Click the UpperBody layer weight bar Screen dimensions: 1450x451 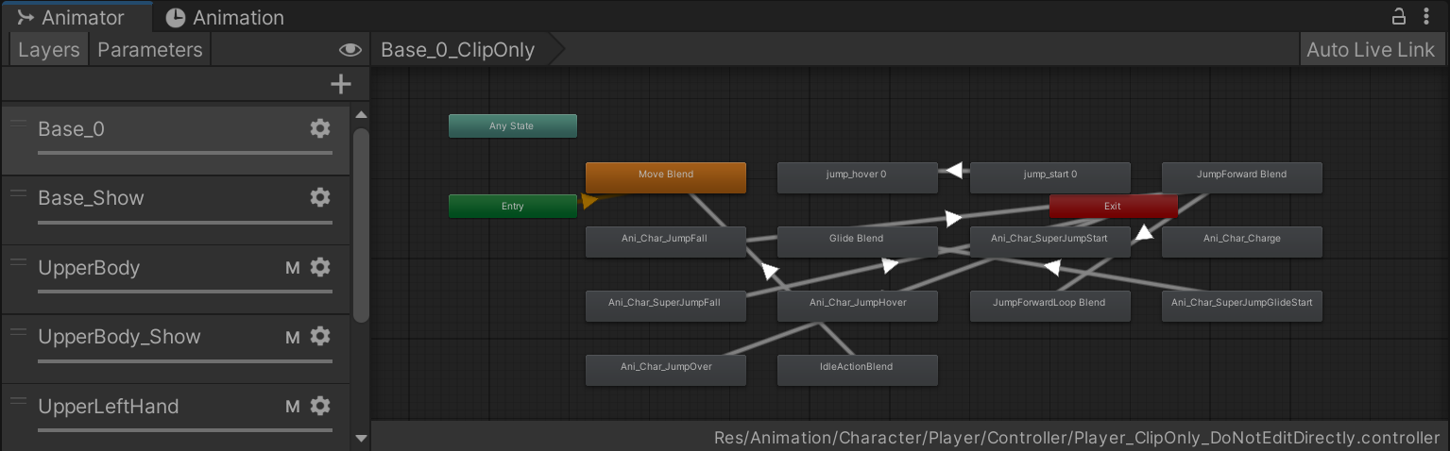point(185,291)
